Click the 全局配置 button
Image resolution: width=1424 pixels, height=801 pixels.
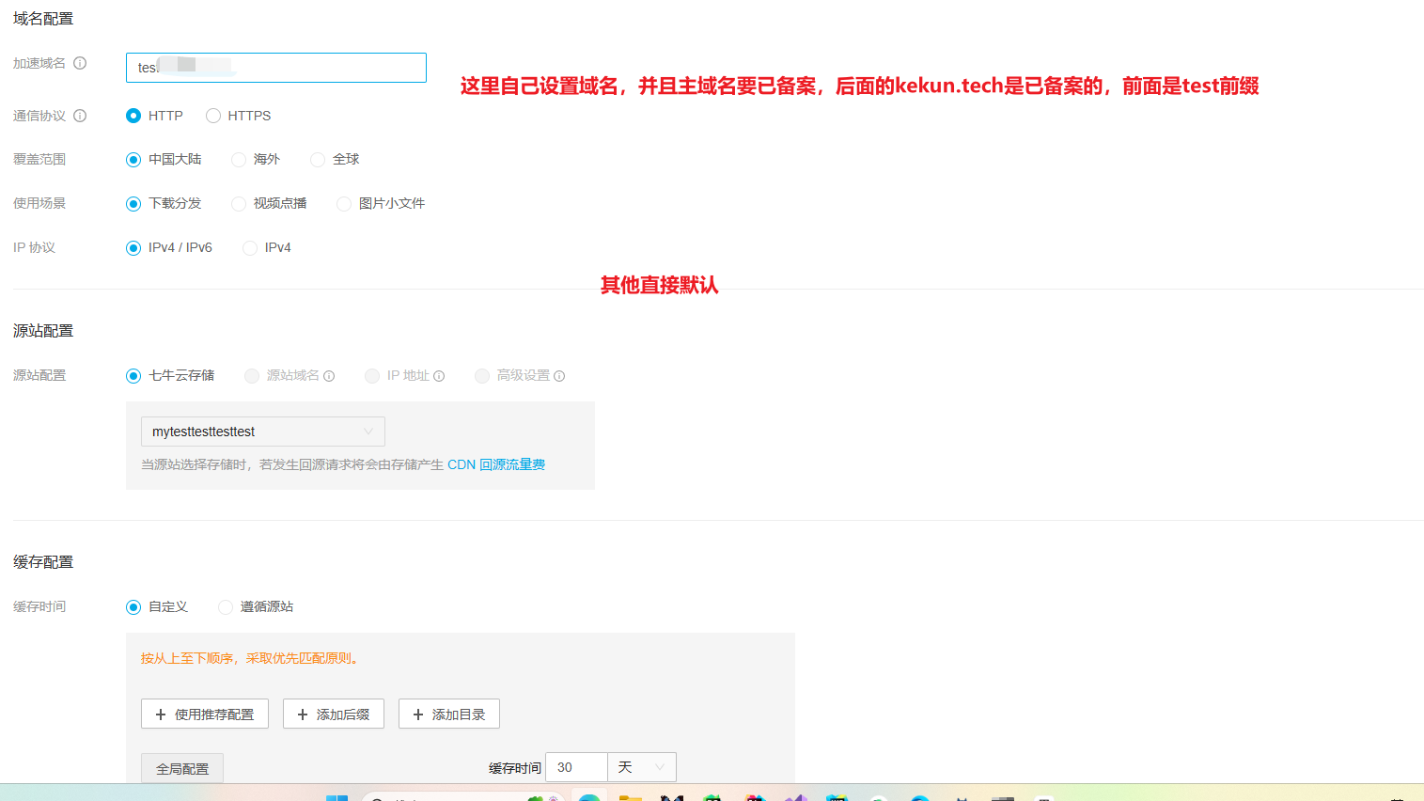(x=182, y=768)
